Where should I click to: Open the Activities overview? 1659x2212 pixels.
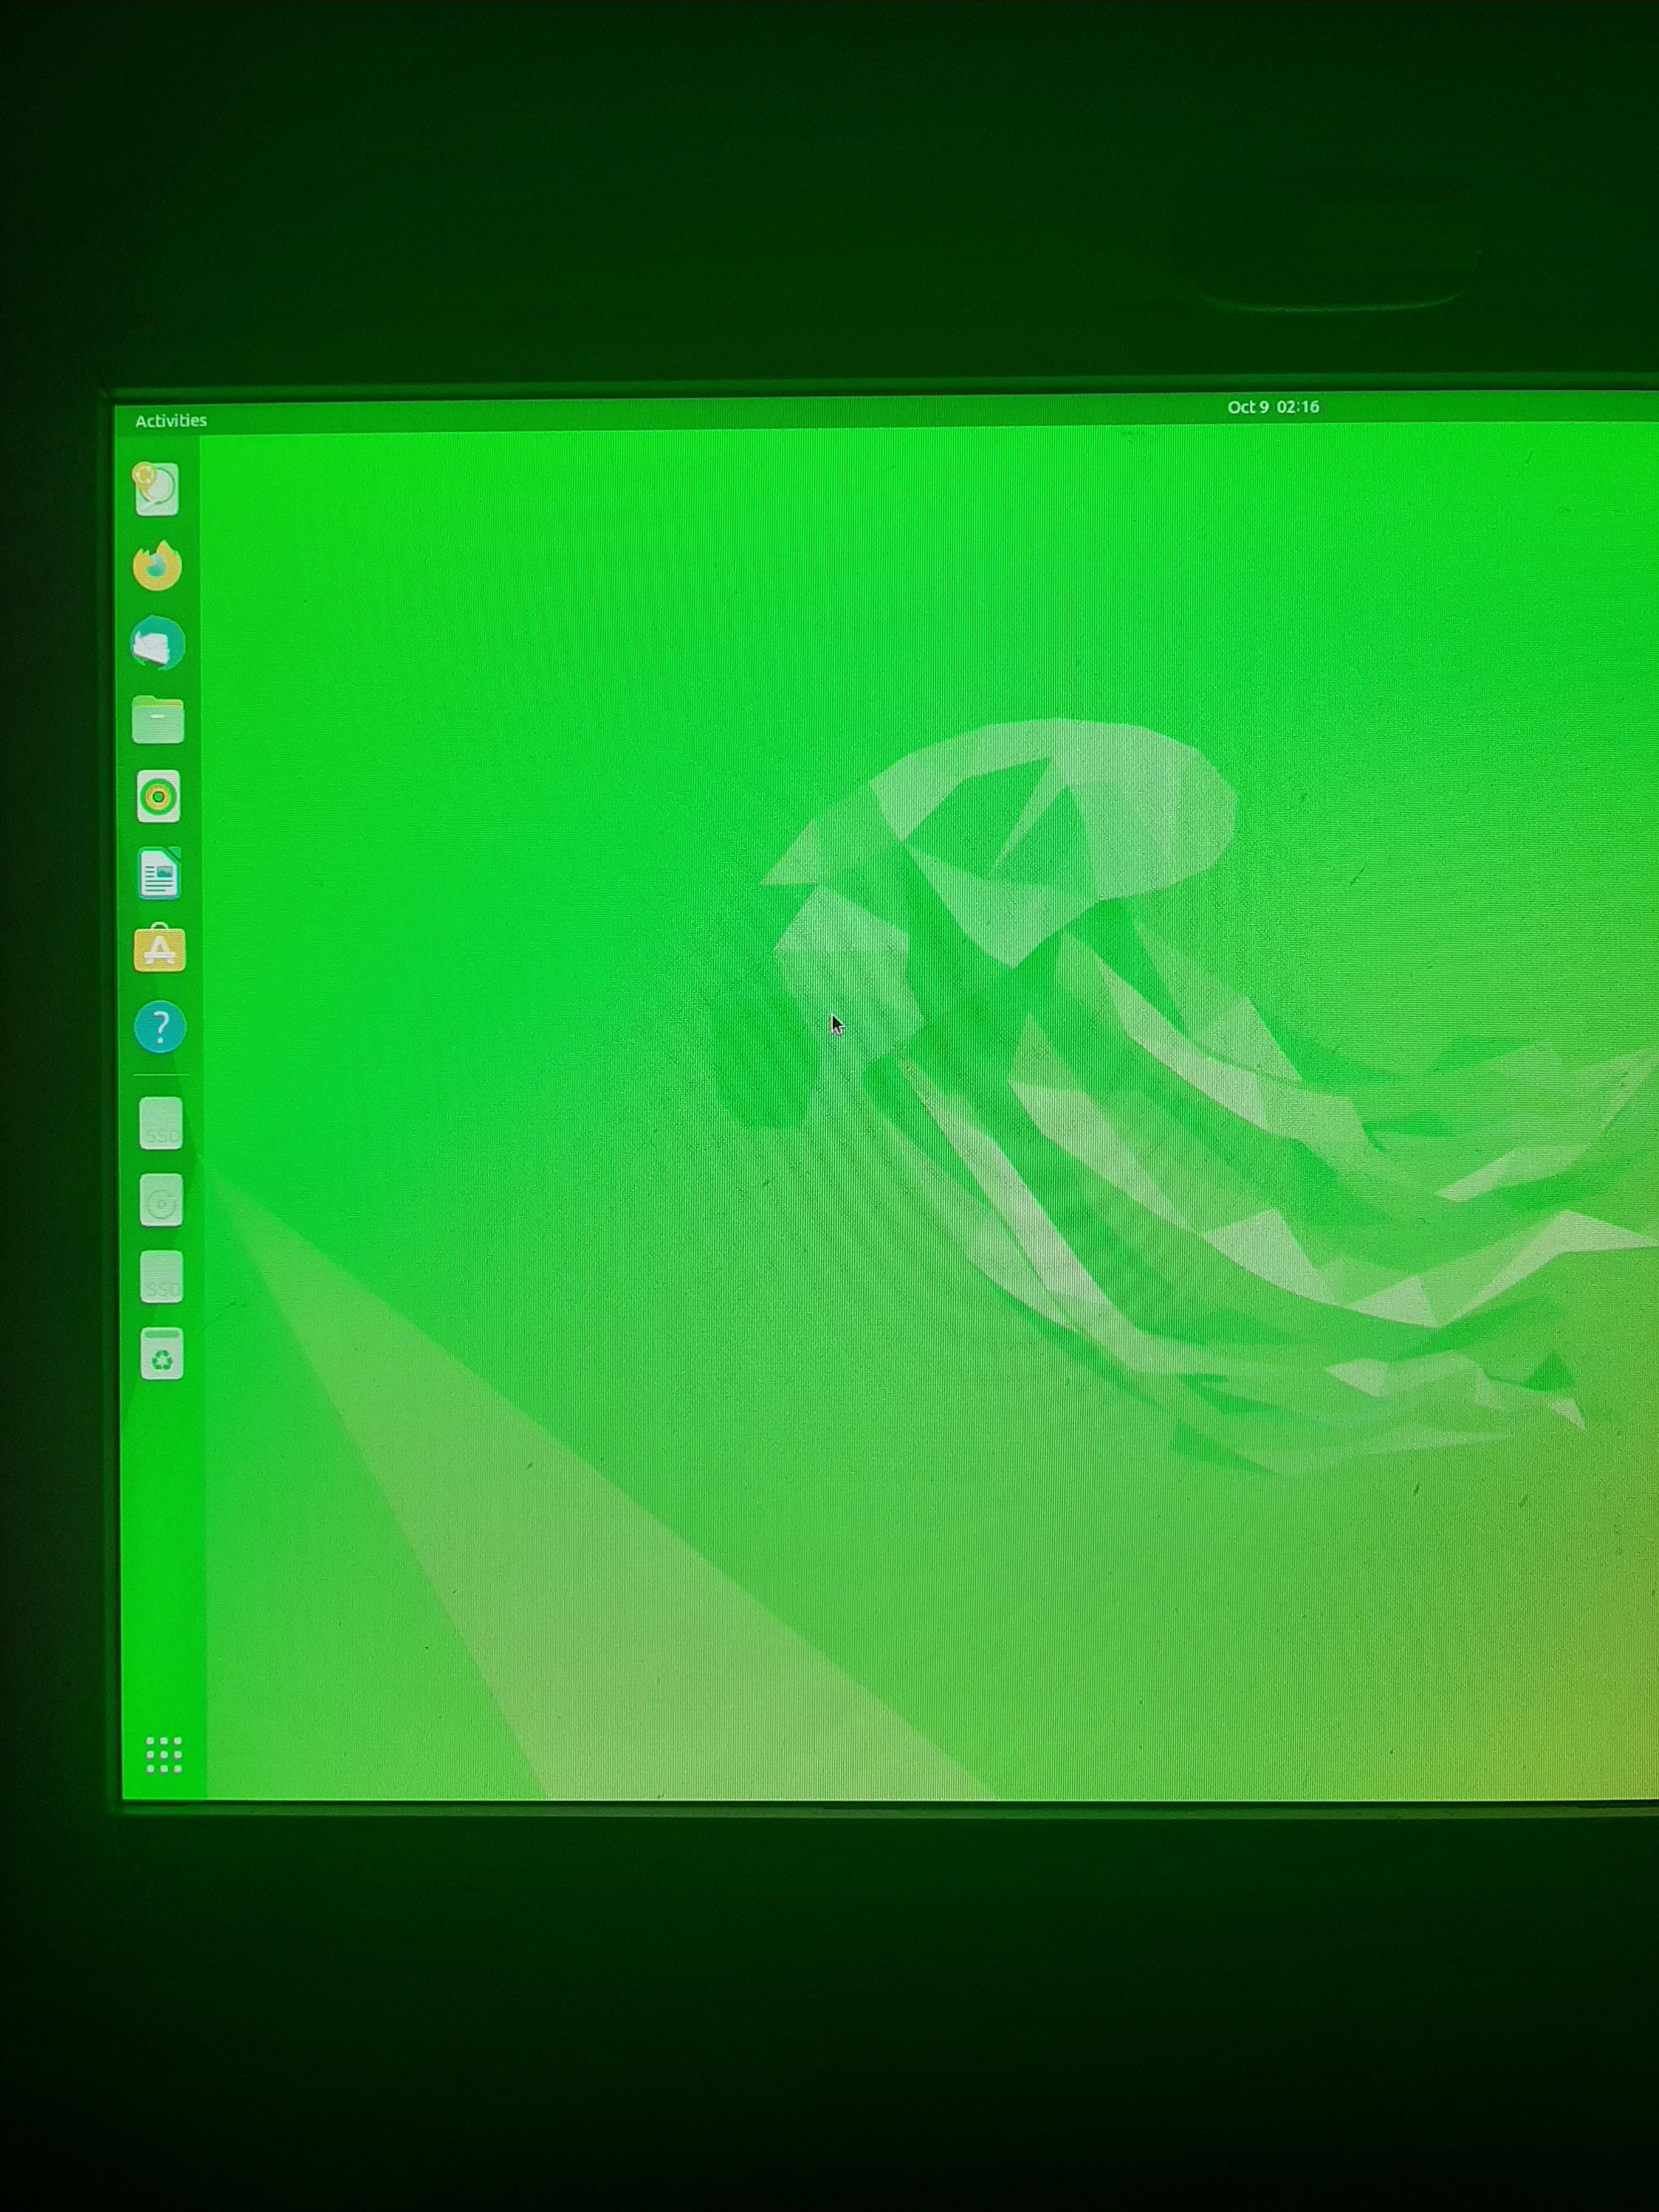(x=172, y=420)
